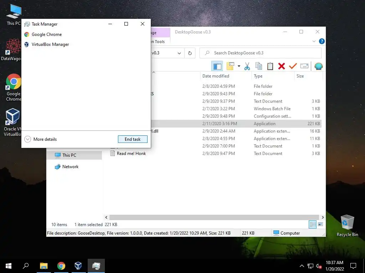The width and height of the screenshot is (365, 273).
Task: Close the DesktopGoose v0.3 Explorer window
Action: (x=318, y=32)
